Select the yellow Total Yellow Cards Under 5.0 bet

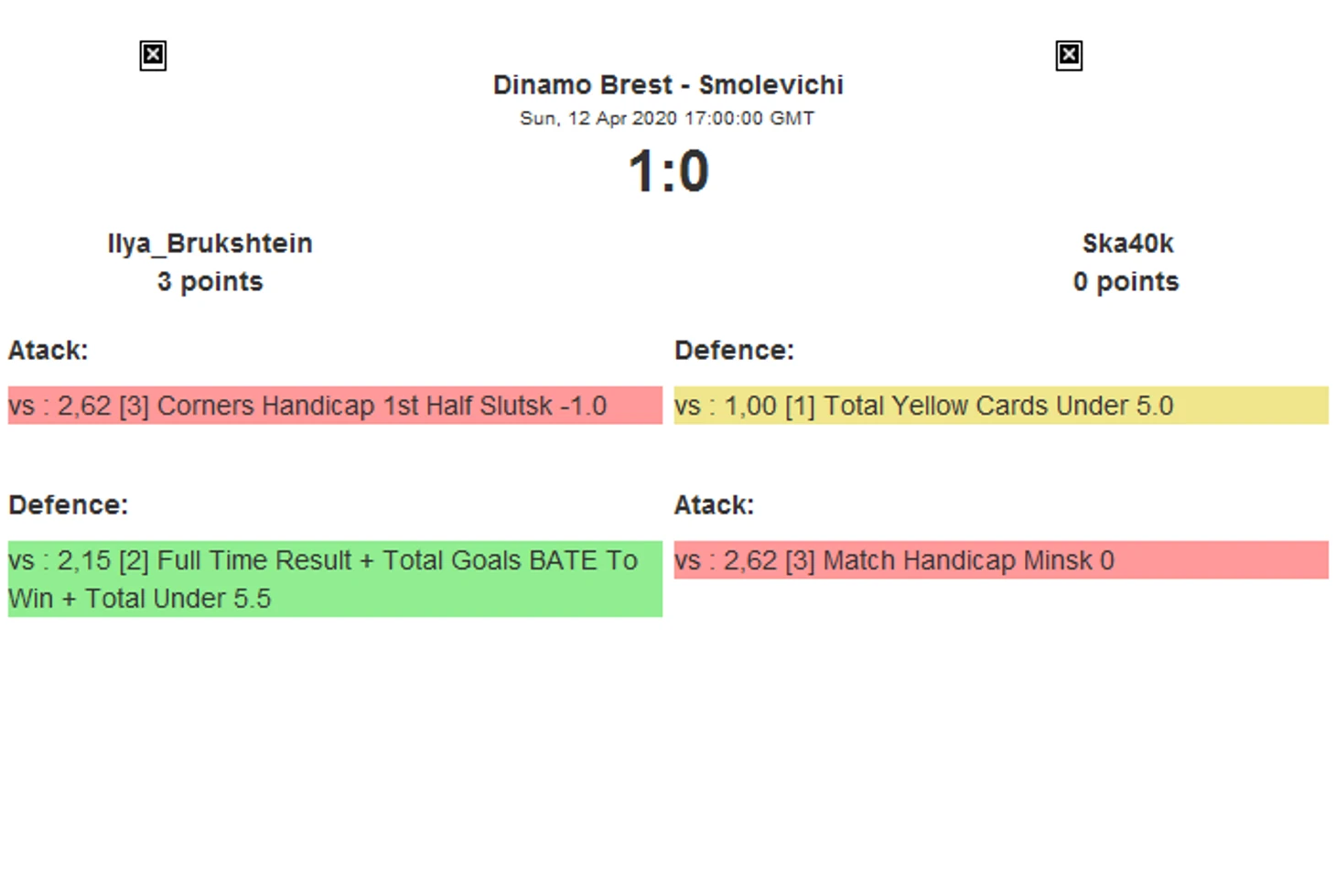[x=1001, y=406]
